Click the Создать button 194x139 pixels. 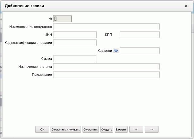coord(107,129)
